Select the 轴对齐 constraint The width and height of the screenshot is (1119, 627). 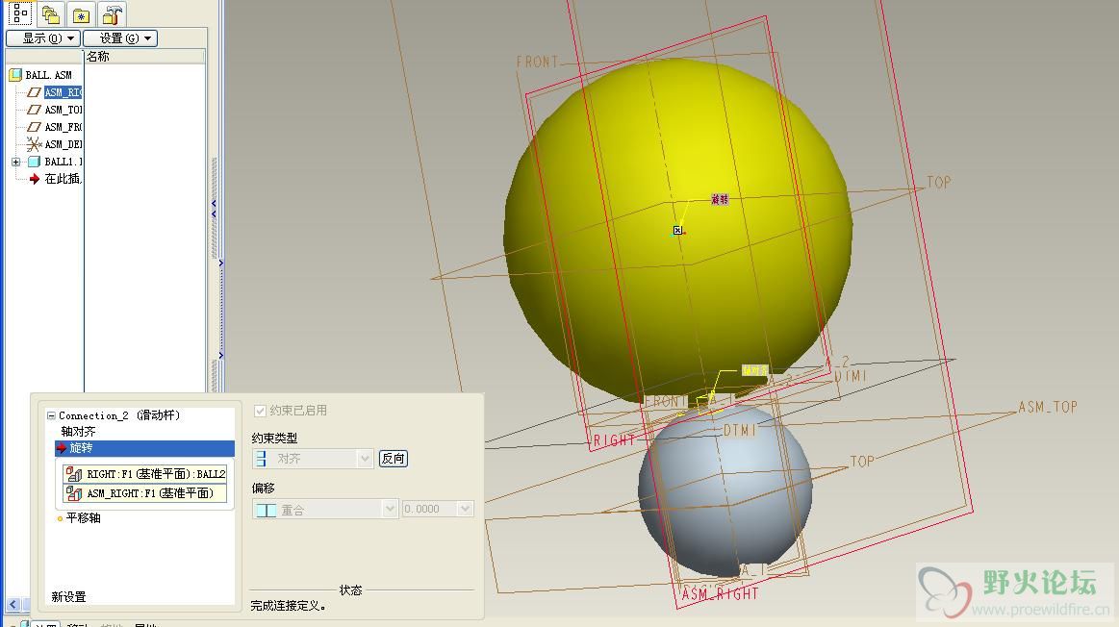coord(79,432)
